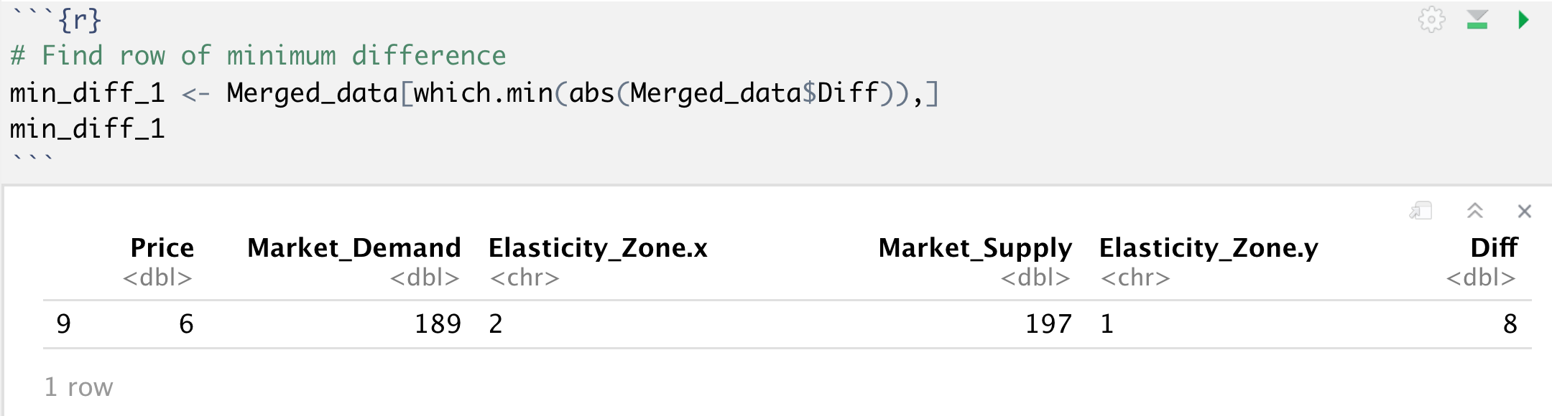The width and height of the screenshot is (1552, 416).
Task: Select the Market_Supply value 197
Action: [x=1048, y=324]
